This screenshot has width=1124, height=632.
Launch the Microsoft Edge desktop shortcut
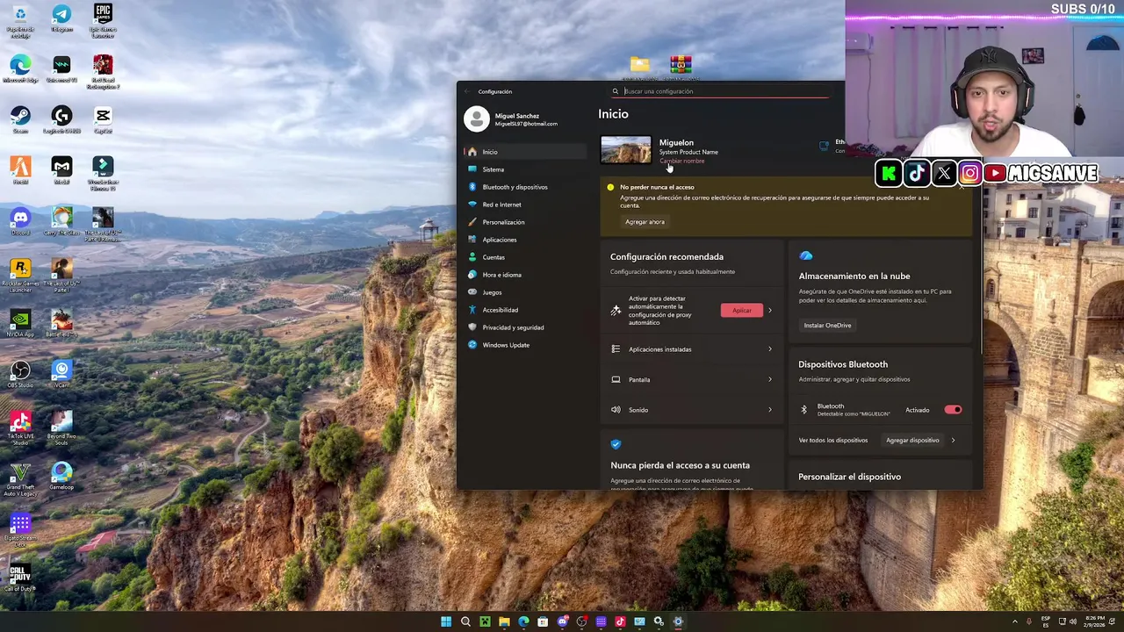coord(20,68)
